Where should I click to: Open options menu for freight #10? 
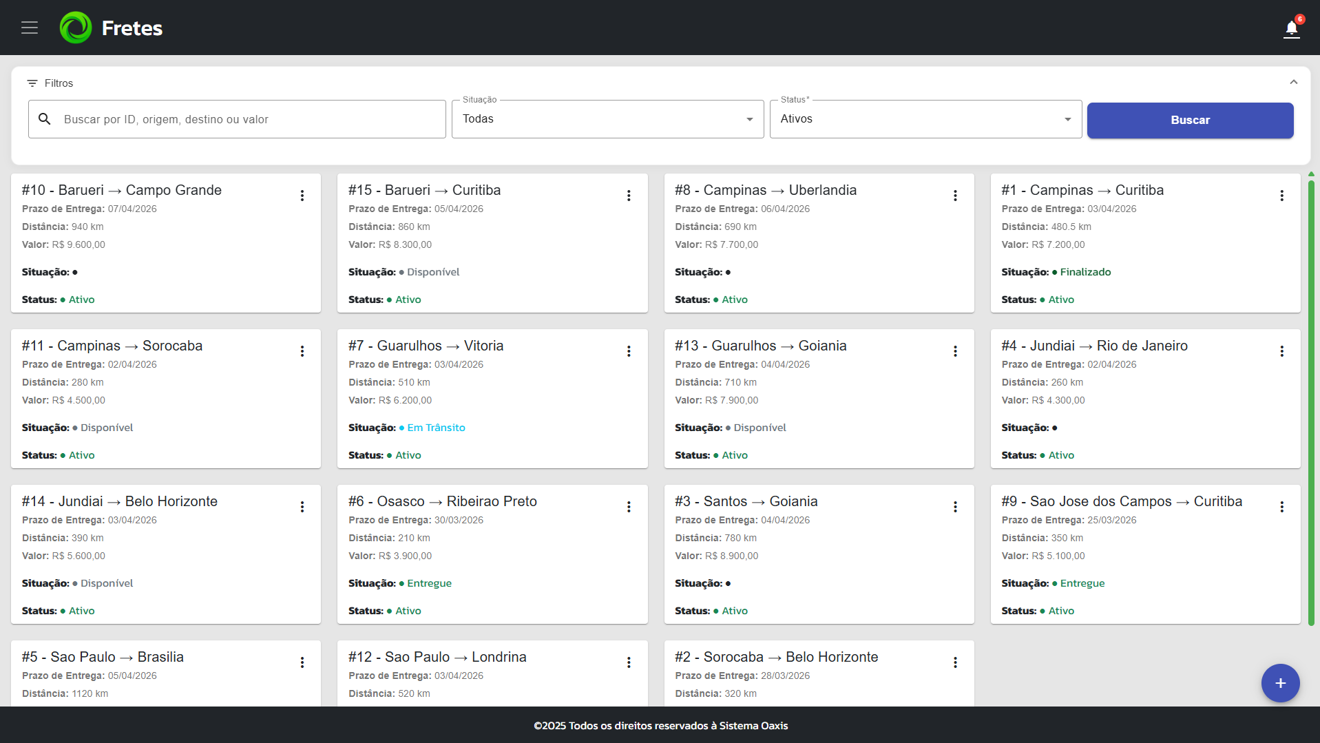[302, 196]
